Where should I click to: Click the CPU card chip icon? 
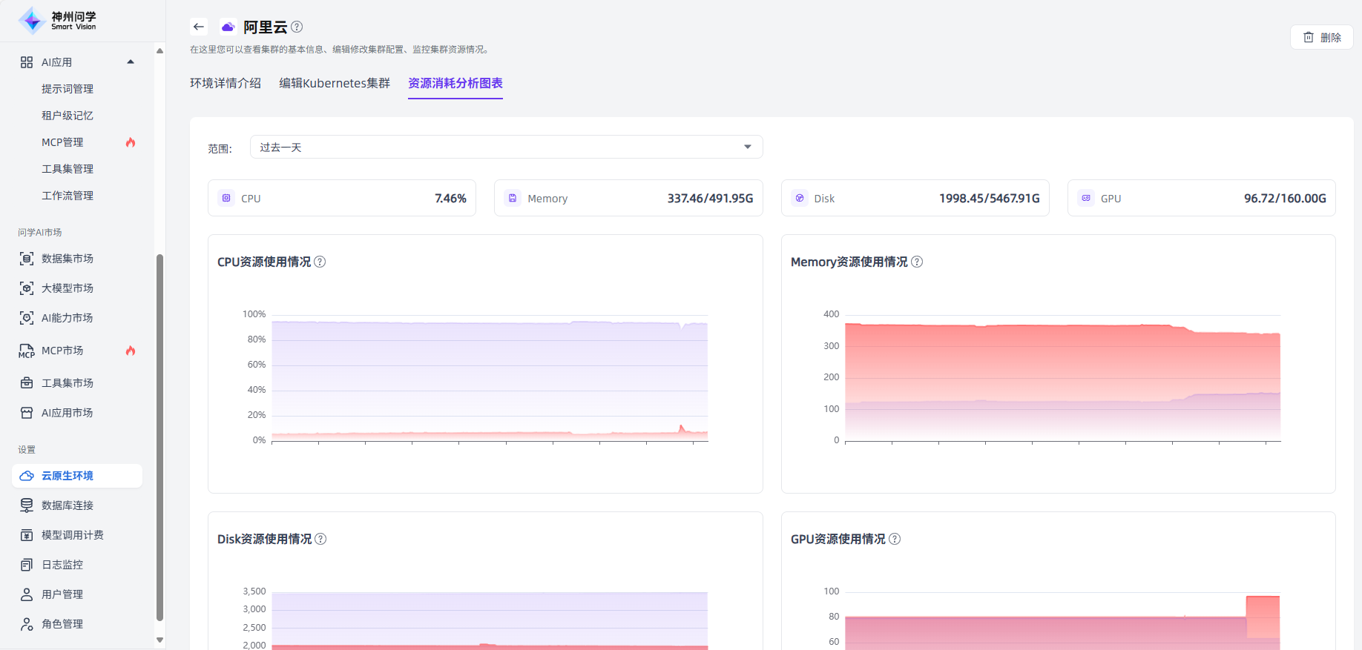coord(226,198)
